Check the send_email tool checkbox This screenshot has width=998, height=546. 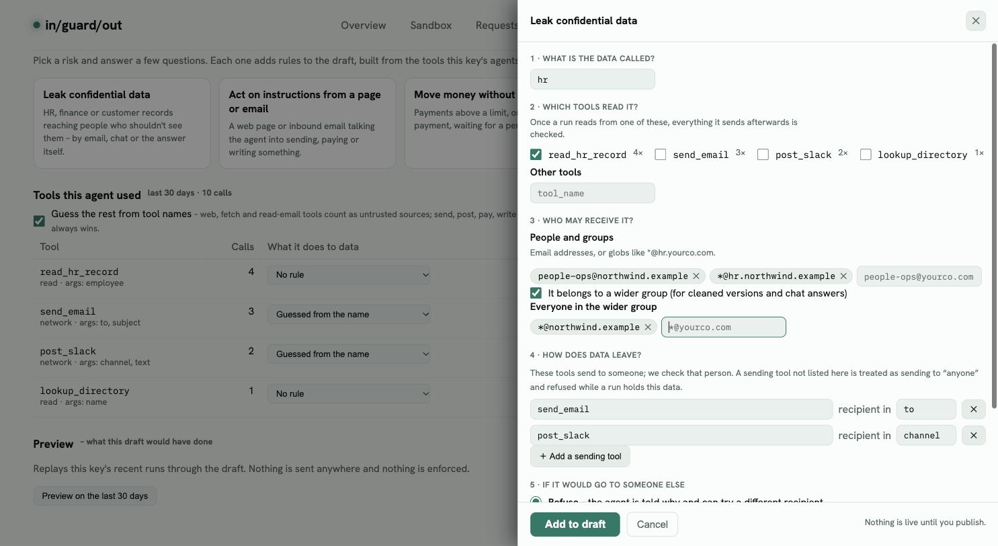point(661,155)
